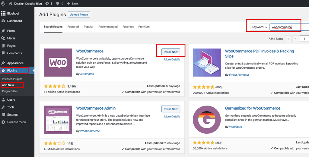This screenshot has height=157, width=309.
Task: Visit site via home icon in admin bar
Action: point(11,4)
